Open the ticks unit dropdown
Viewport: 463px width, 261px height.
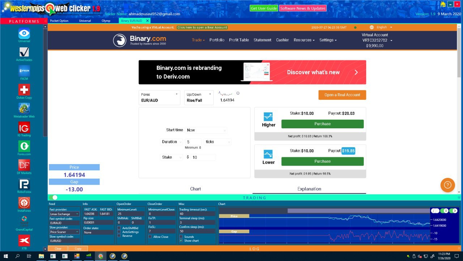[x=217, y=142]
